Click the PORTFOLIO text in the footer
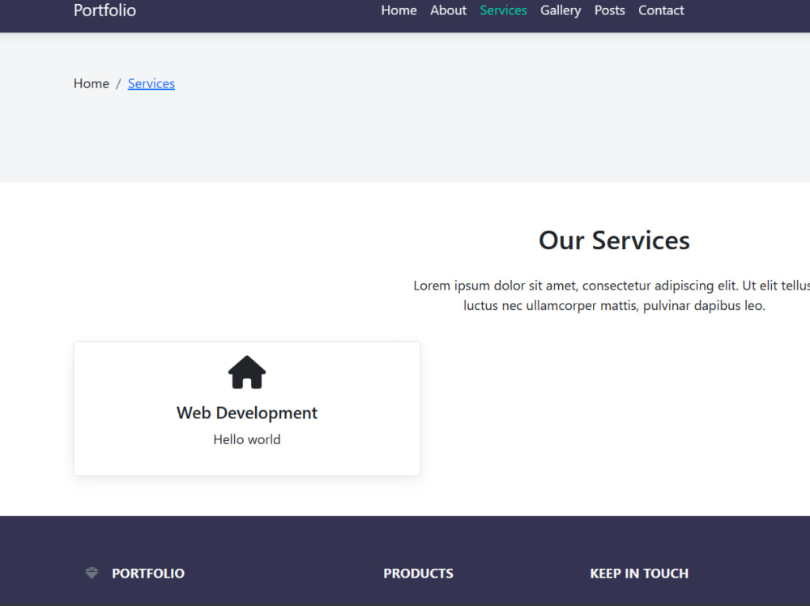The image size is (810, 606). (148, 573)
